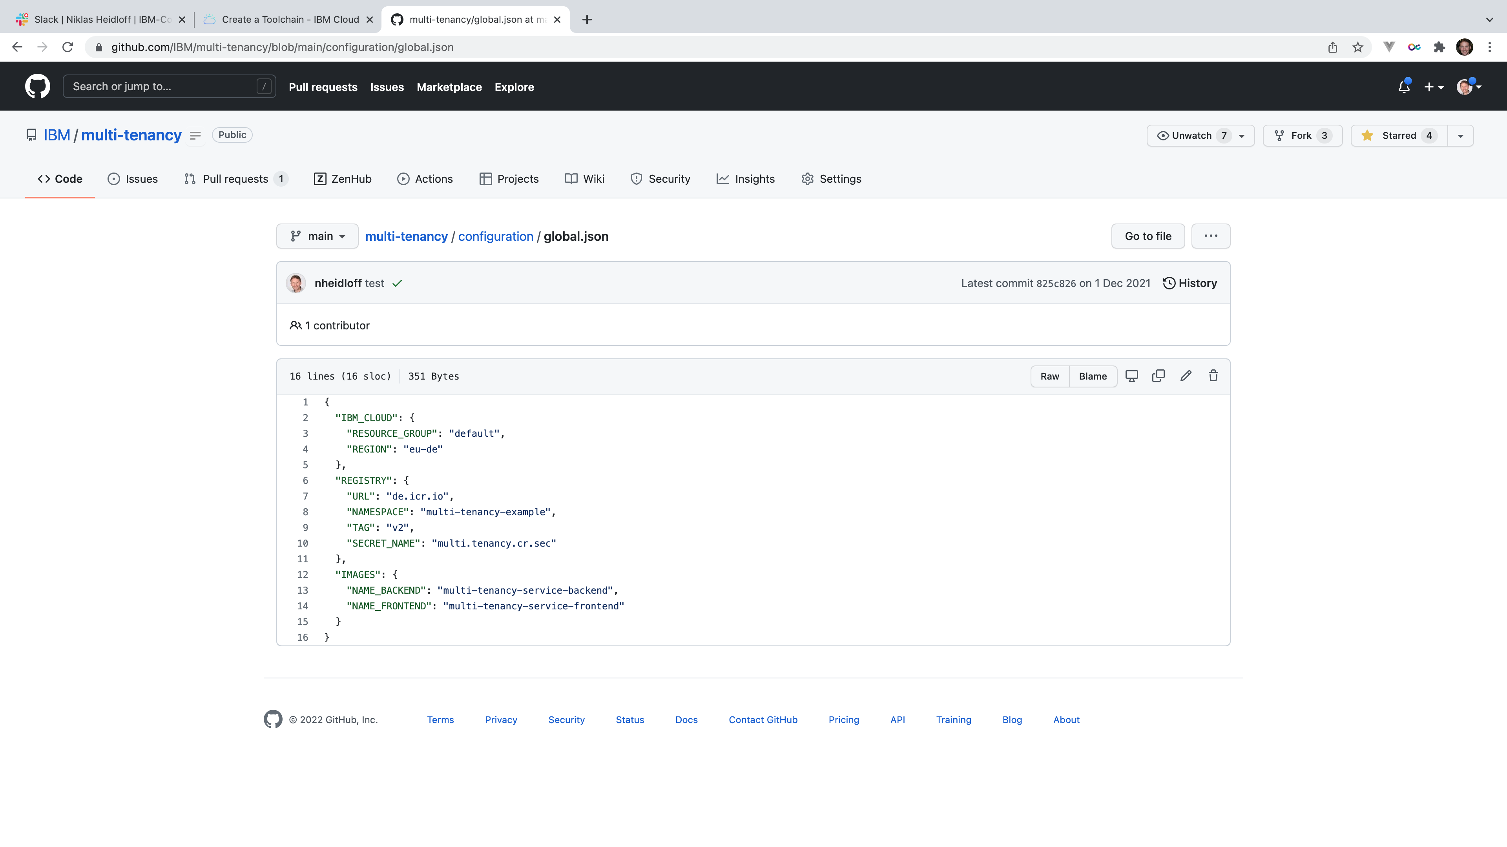
Task: Click the configuration breadcrumb link
Action: click(496, 236)
